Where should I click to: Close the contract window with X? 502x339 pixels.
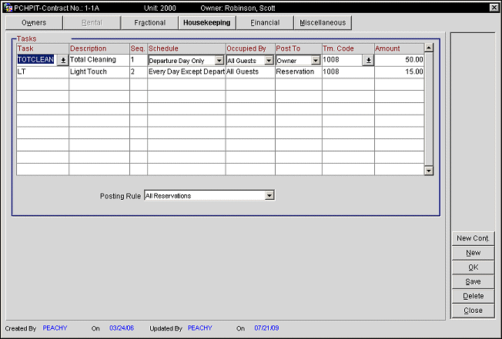(494, 7)
